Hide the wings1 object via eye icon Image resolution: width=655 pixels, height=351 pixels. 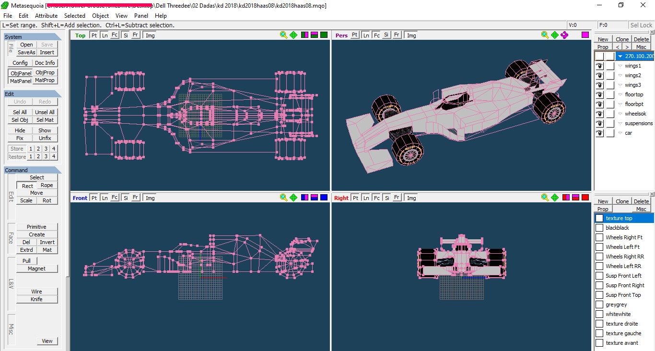click(x=599, y=66)
